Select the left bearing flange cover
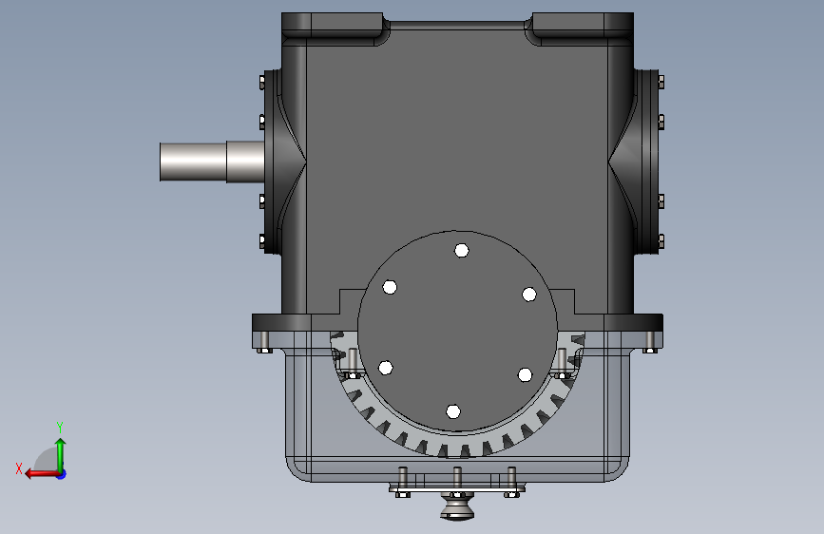 pos(272,162)
